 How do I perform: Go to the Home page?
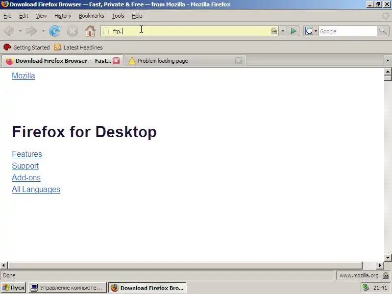(x=90, y=31)
